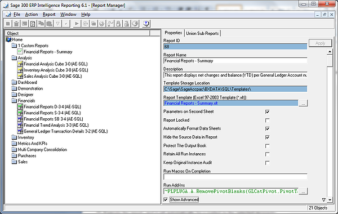The height and width of the screenshot is (214, 338).
Task: Select Financial Reports - Summary tree report
Action: pos(48,52)
